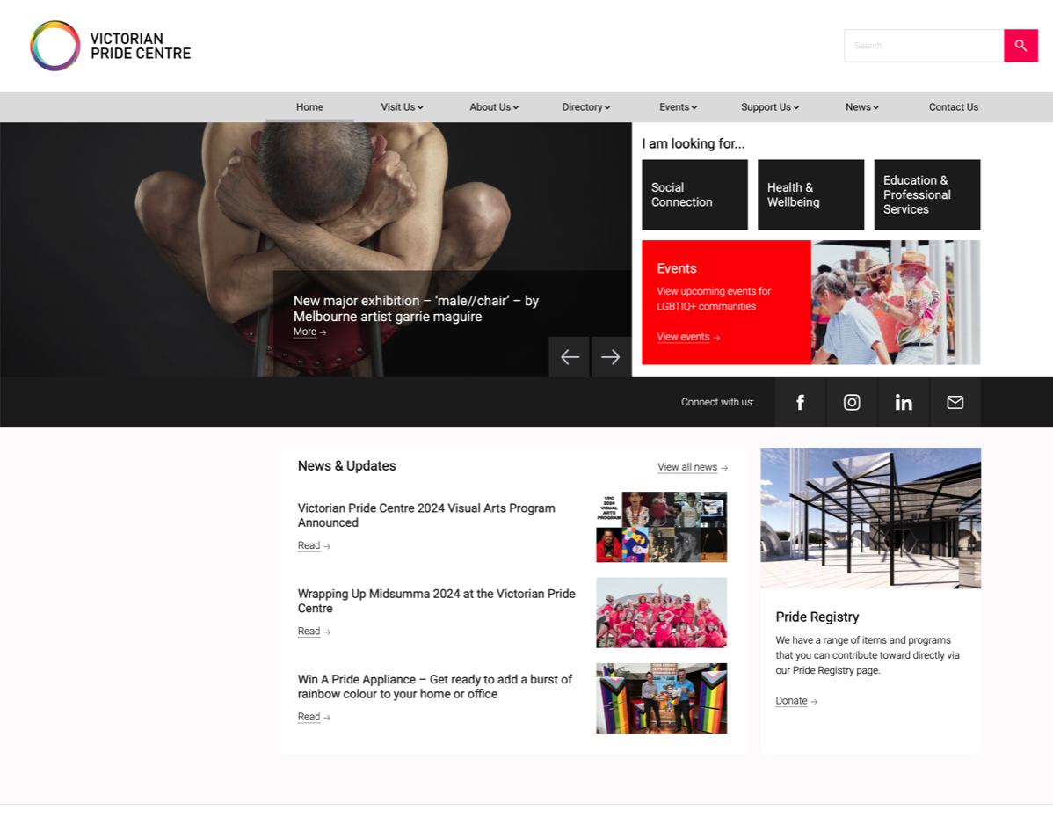The height and width of the screenshot is (818, 1053).
Task: Open the Directory dropdown menu
Action: click(585, 107)
